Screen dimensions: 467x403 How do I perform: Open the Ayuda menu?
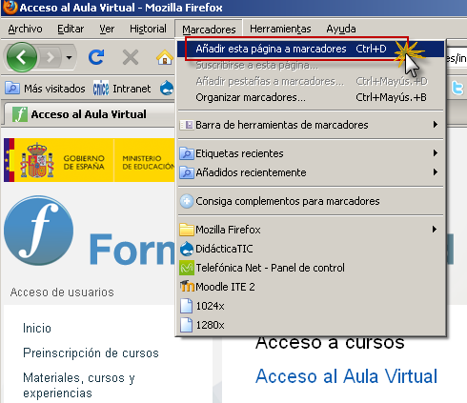tap(341, 29)
